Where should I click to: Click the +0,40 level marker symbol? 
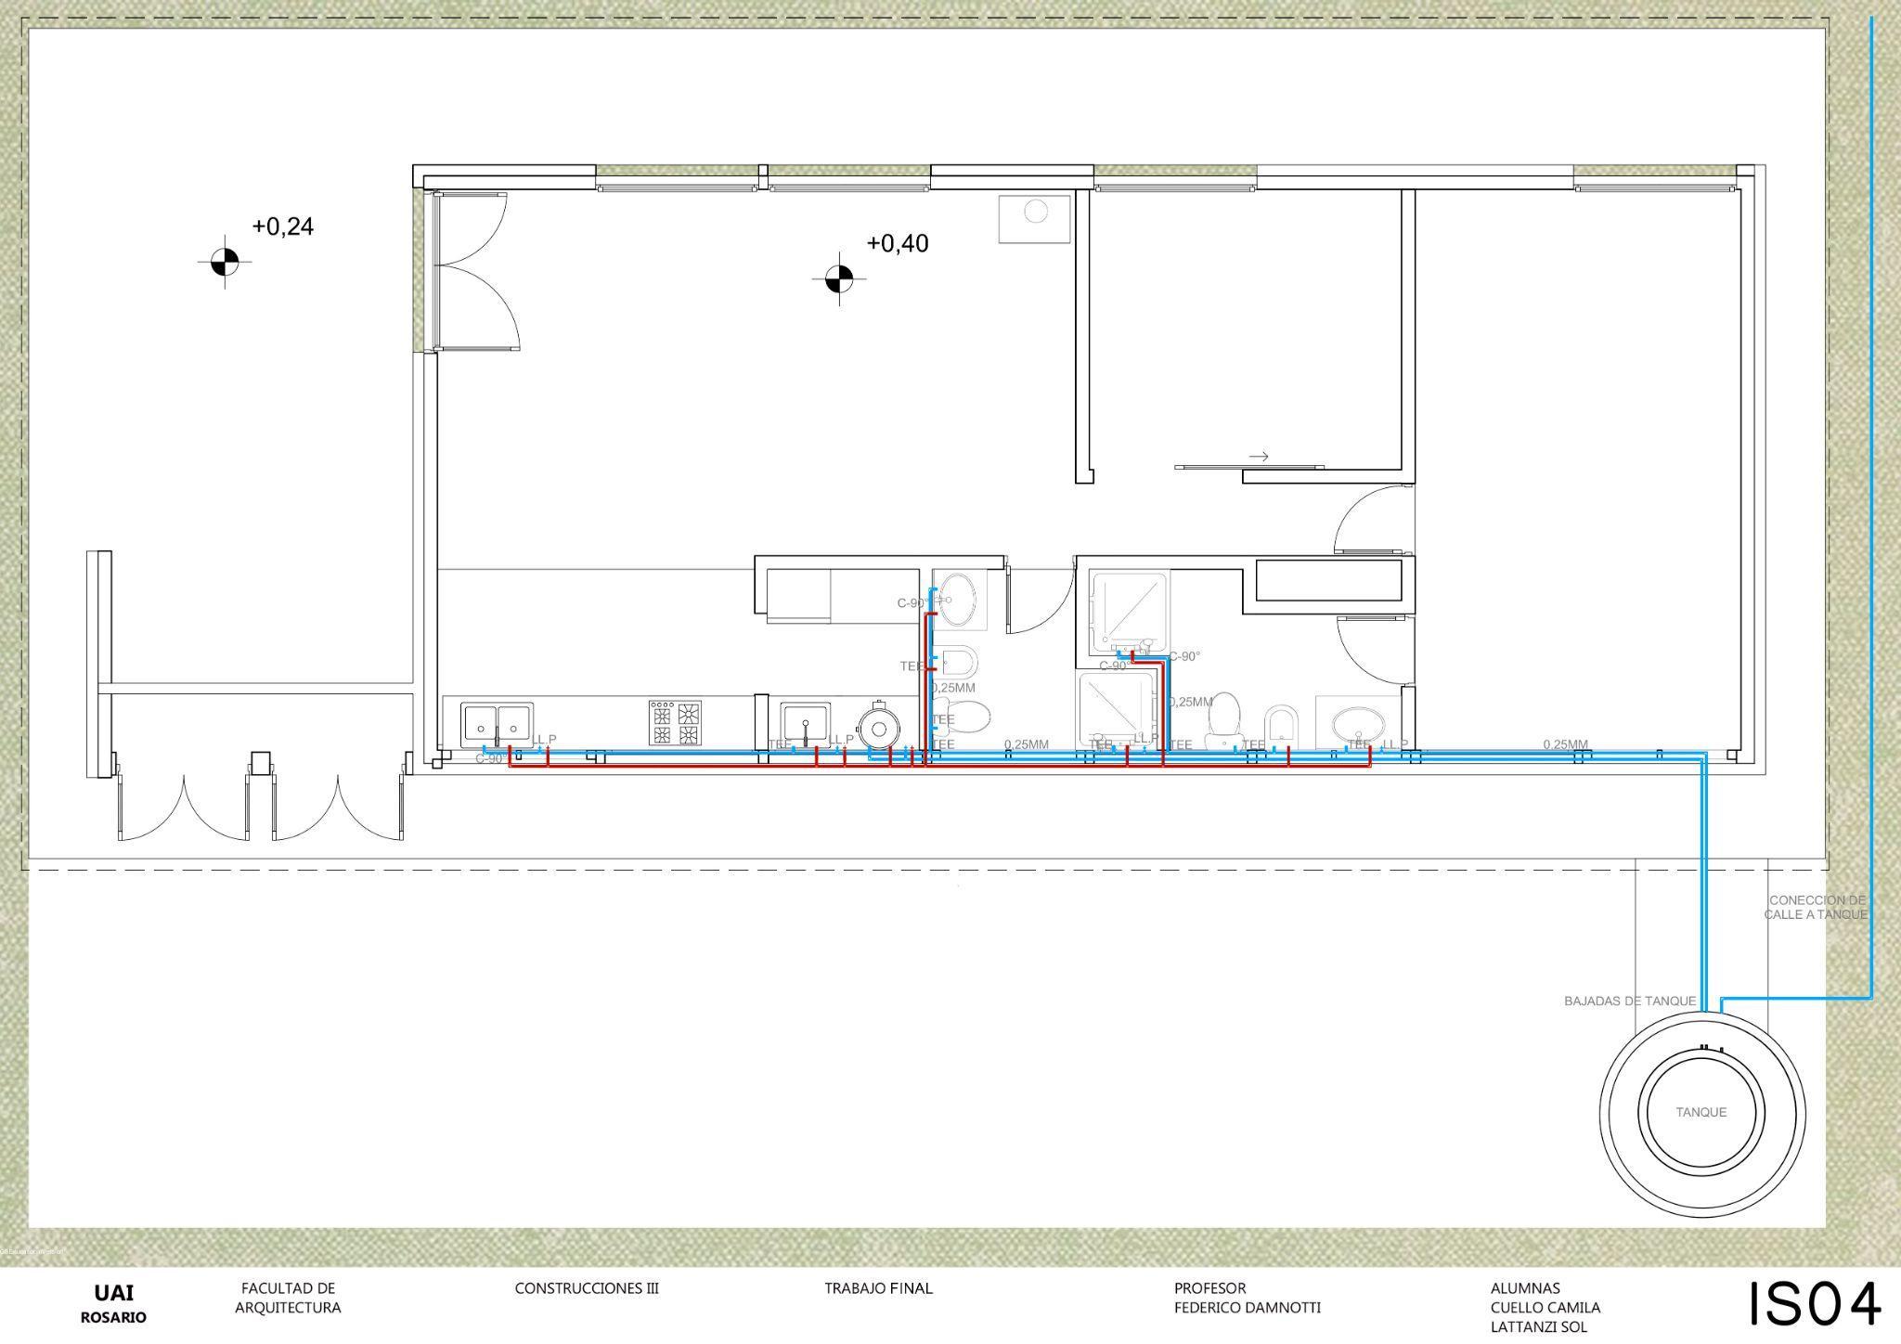point(839,278)
